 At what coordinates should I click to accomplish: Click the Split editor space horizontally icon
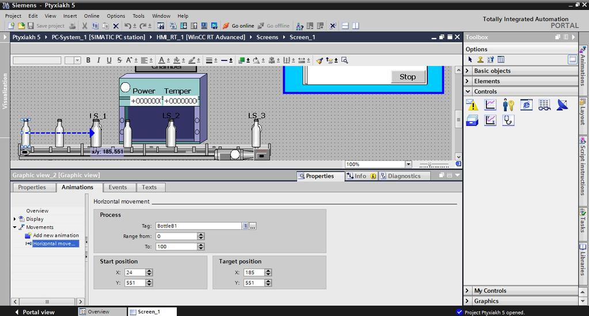pos(345,26)
